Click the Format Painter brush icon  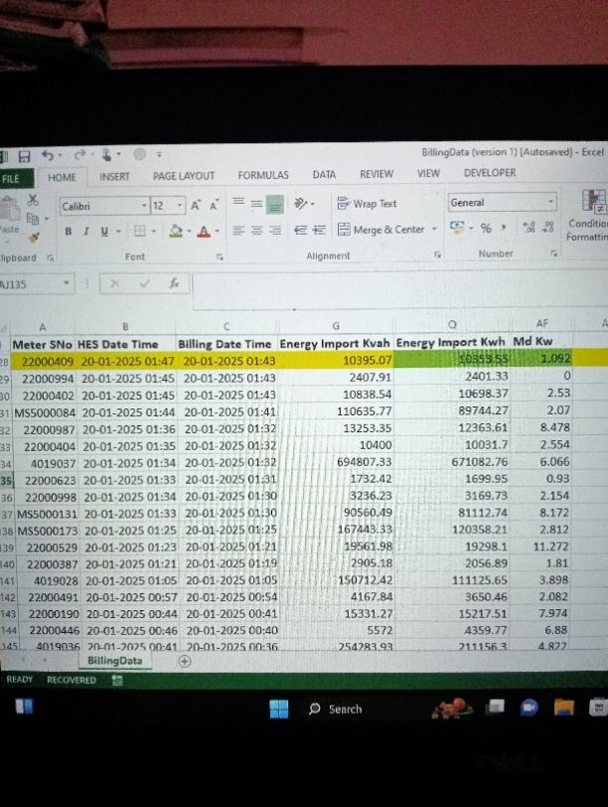click(x=34, y=238)
